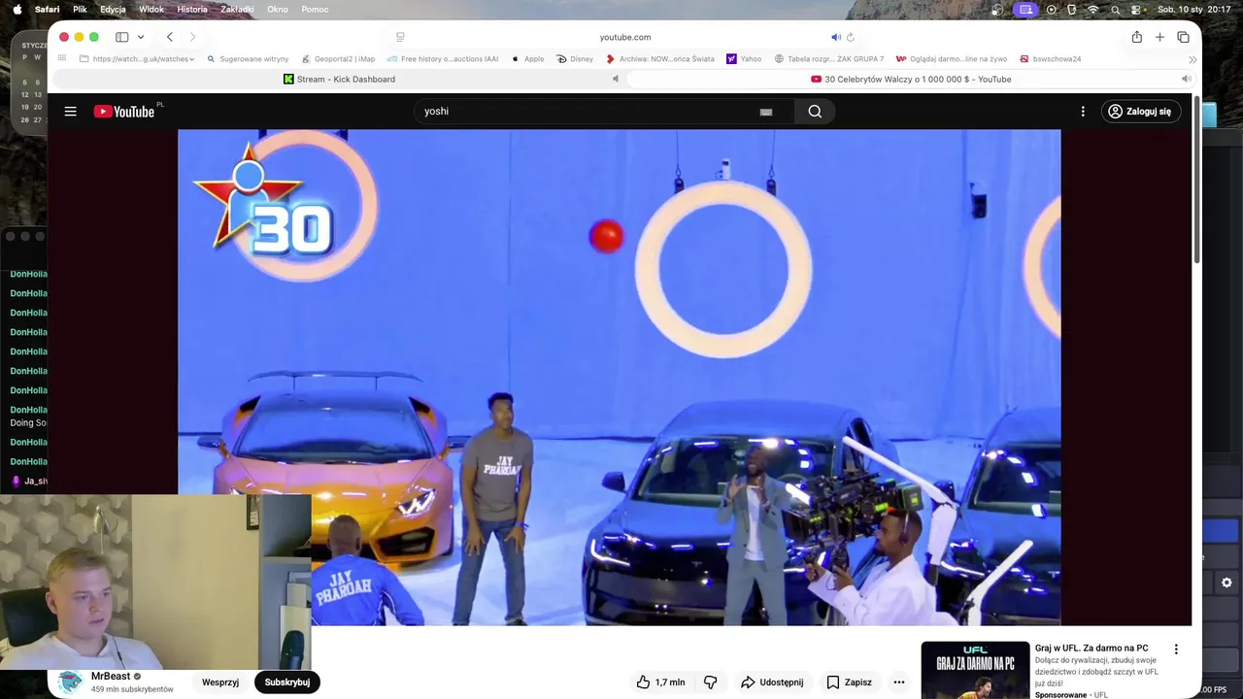
Task: Open Safari Share button
Action: pos(1136,37)
